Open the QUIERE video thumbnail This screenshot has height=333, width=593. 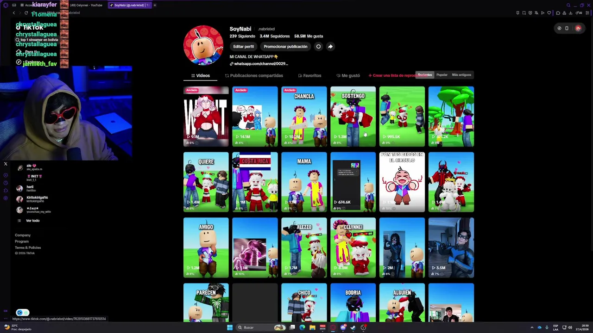point(206,182)
